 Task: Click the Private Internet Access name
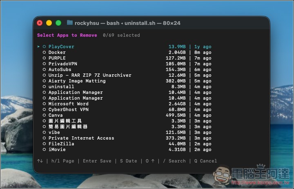pyautogui.click(x=81, y=138)
